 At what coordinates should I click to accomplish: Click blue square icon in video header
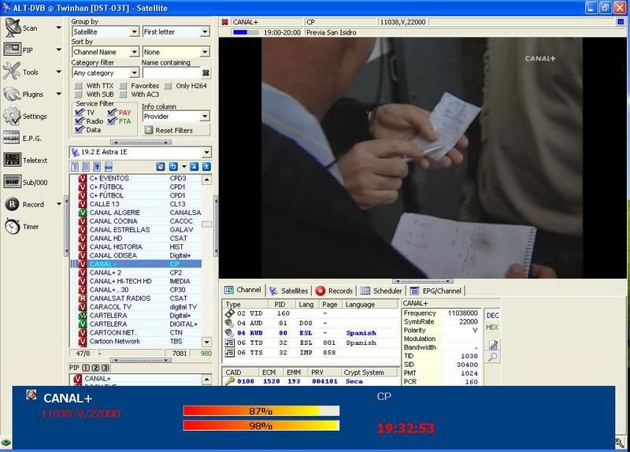[x=621, y=22]
